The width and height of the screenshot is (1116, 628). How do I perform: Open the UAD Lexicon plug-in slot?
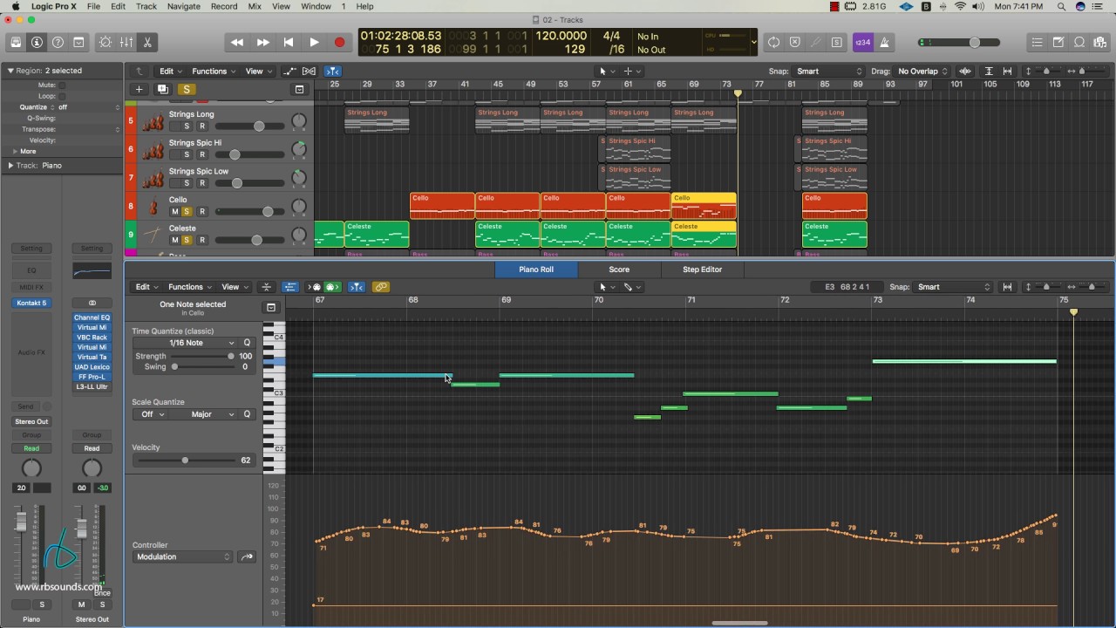[92, 367]
